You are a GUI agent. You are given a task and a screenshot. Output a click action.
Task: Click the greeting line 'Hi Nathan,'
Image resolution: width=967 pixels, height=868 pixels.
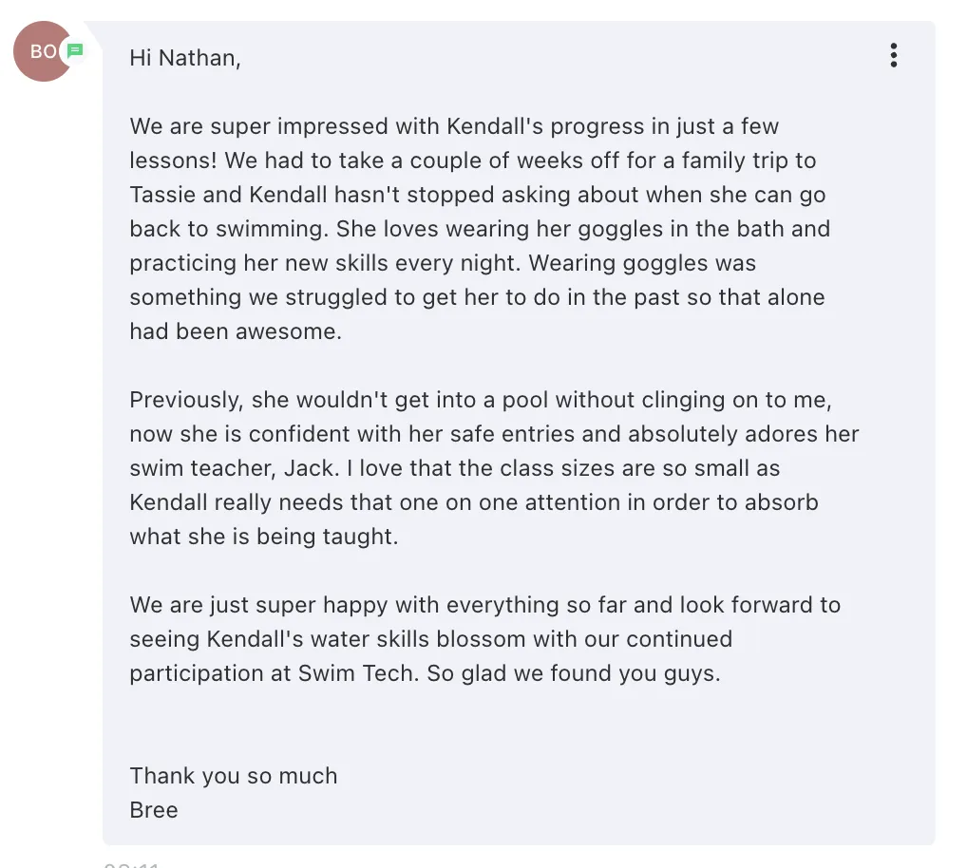click(x=185, y=58)
